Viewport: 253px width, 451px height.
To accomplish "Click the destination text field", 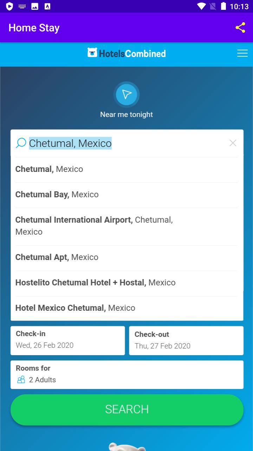I will (x=126, y=143).
